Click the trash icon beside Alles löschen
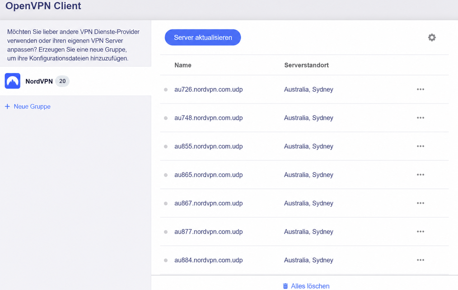This screenshot has height=290, width=458. [x=285, y=286]
